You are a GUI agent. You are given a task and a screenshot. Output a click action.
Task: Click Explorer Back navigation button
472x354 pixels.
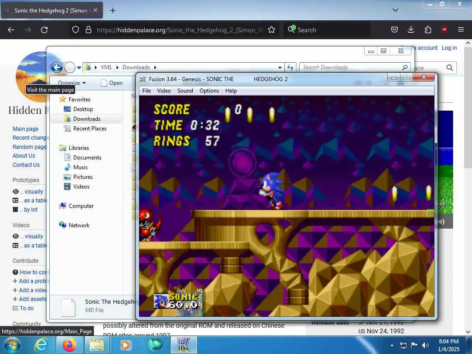pos(57,67)
